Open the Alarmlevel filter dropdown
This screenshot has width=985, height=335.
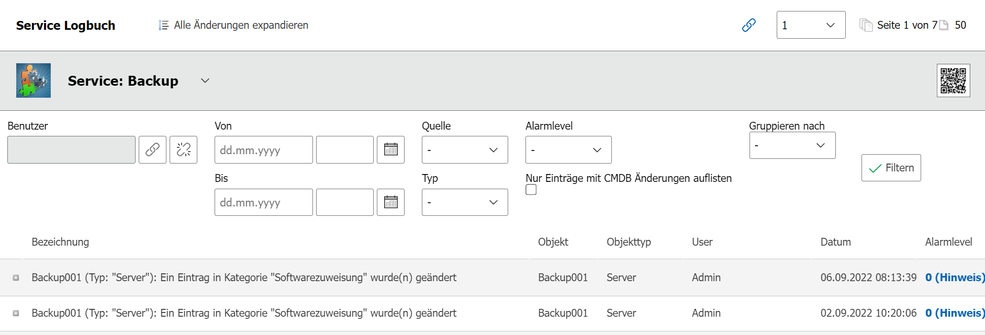568,150
